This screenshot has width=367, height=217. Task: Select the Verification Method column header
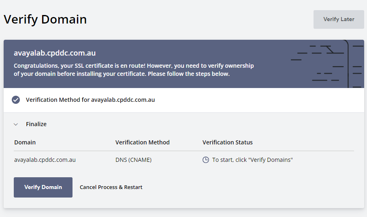(142, 142)
